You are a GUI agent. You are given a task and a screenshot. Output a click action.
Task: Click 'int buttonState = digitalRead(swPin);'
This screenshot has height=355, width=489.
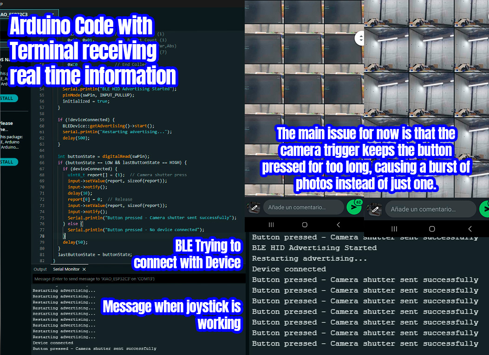[x=104, y=156]
